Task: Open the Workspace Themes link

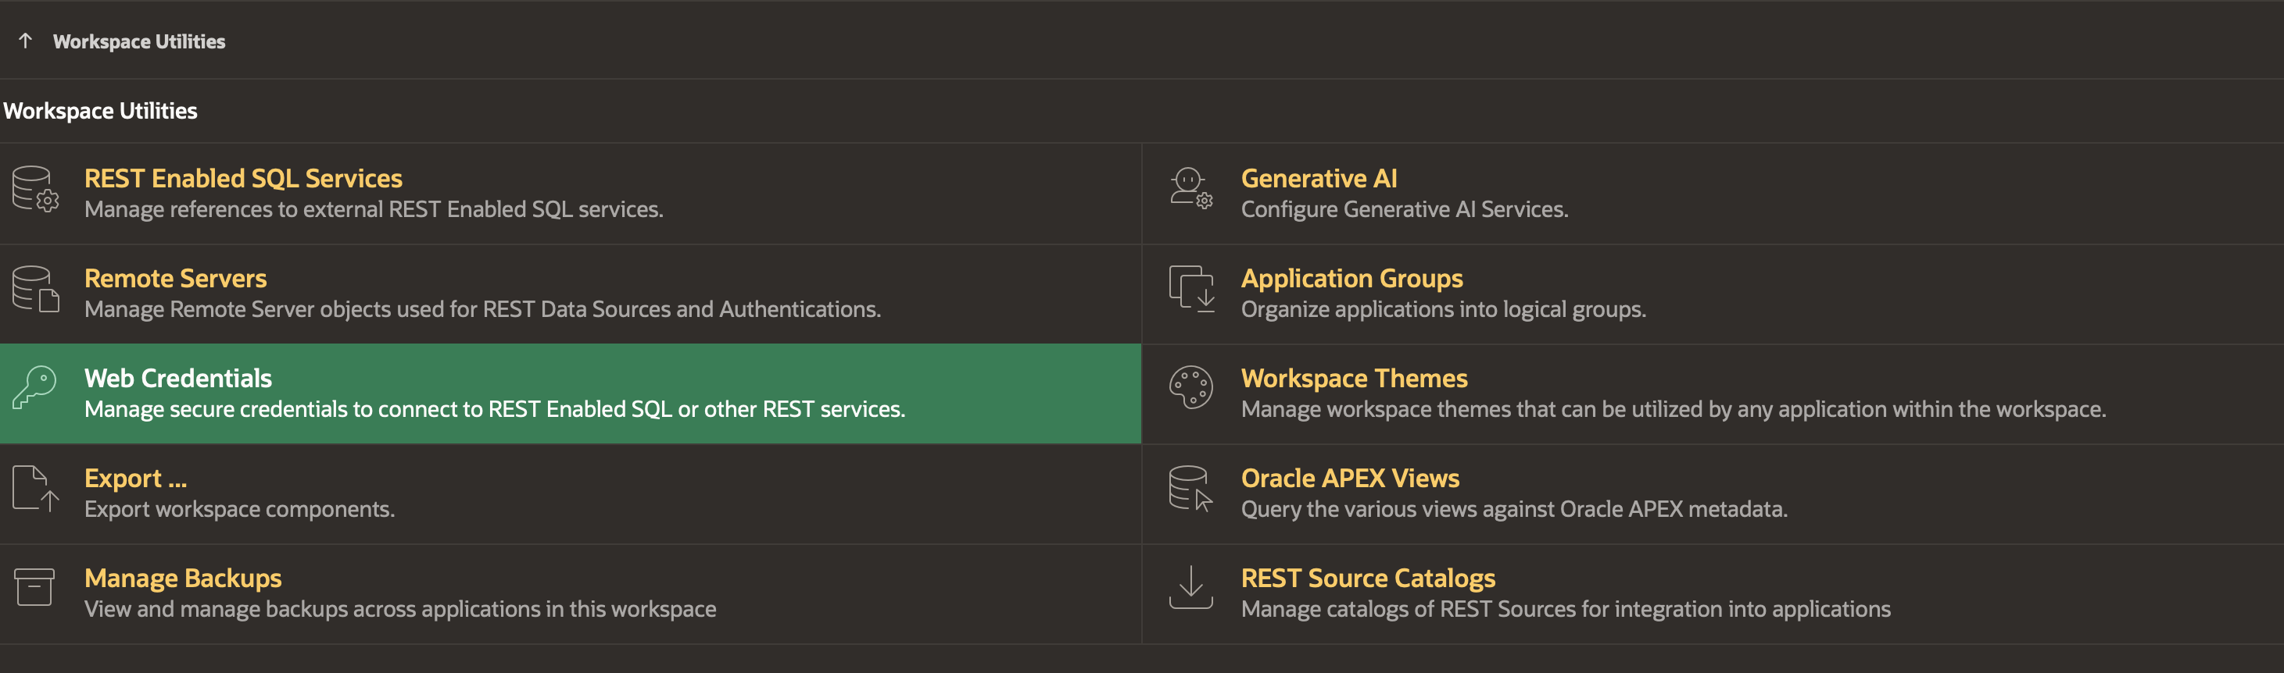Action: [x=1354, y=378]
